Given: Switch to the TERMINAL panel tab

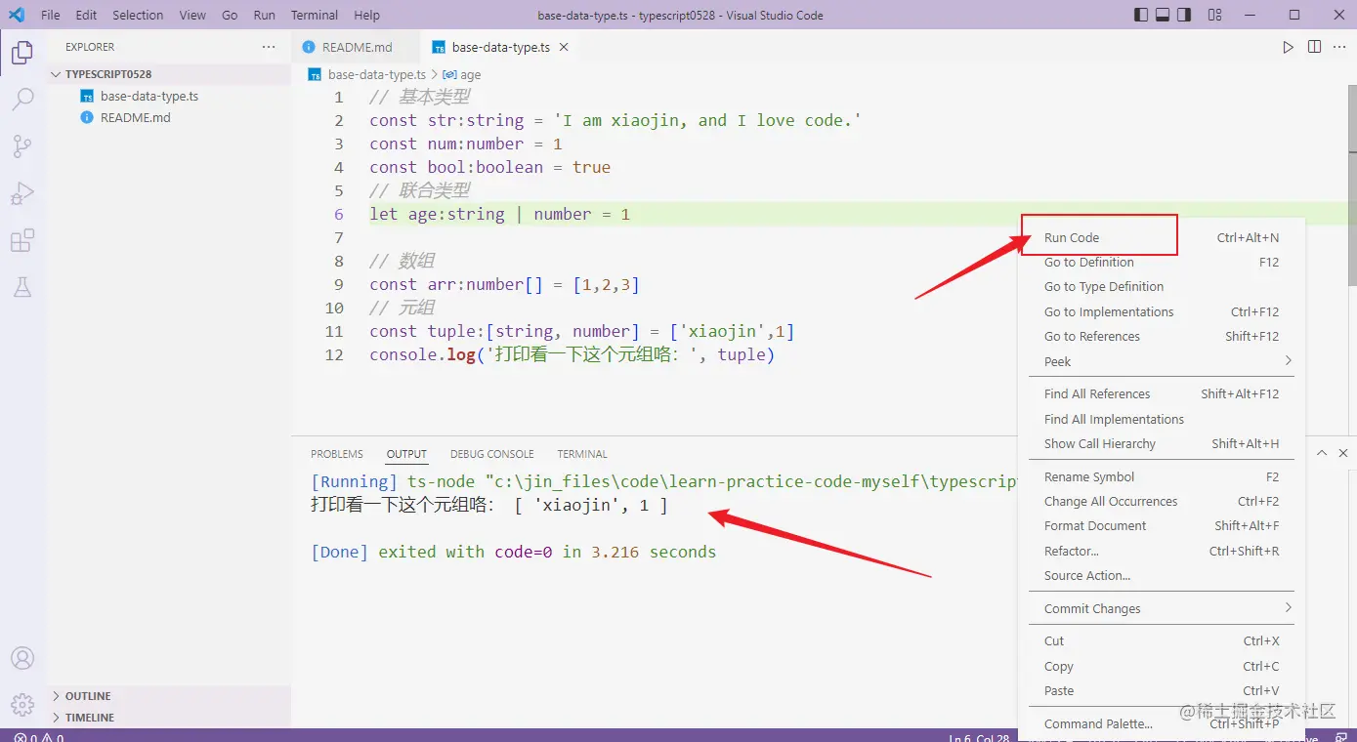Looking at the screenshot, I should pyautogui.click(x=582, y=454).
